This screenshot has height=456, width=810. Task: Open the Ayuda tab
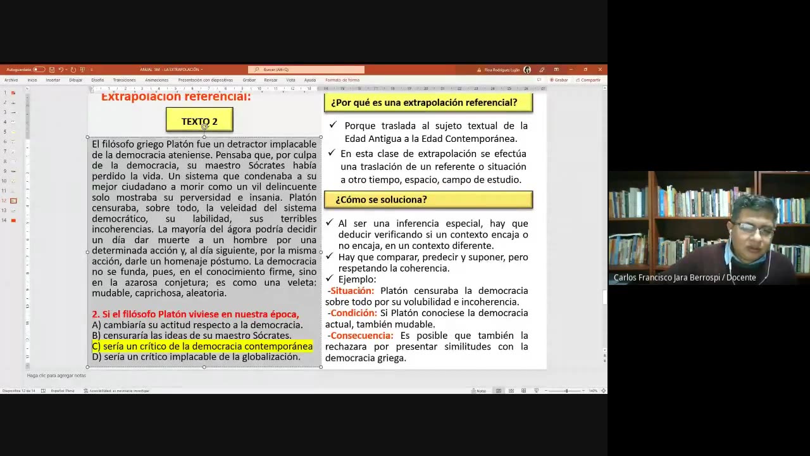click(x=309, y=80)
